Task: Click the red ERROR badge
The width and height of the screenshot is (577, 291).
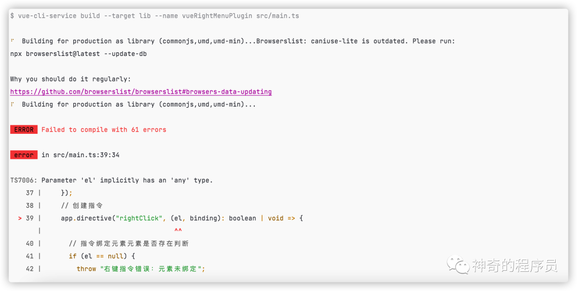Action: click(24, 130)
